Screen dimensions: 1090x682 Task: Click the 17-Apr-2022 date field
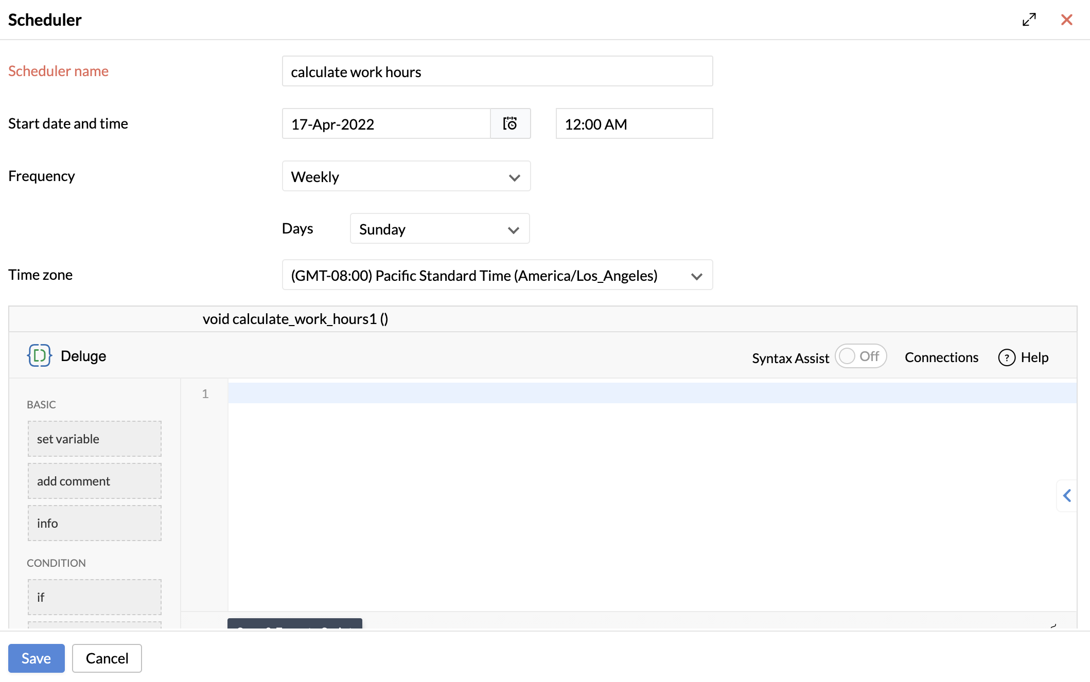click(x=386, y=124)
